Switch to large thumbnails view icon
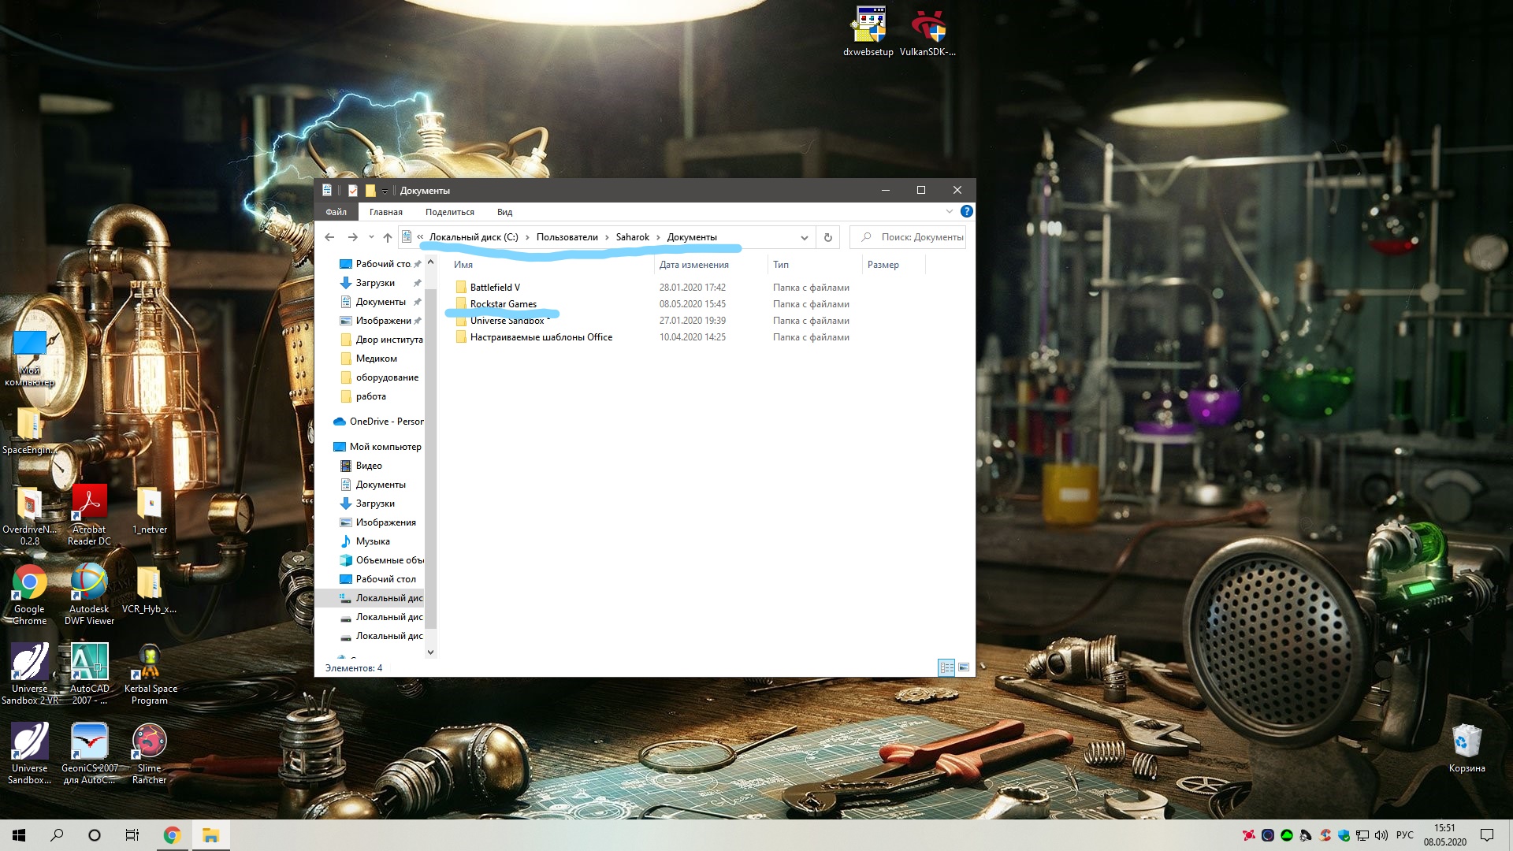The height and width of the screenshot is (851, 1513). (x=964, y=667)
